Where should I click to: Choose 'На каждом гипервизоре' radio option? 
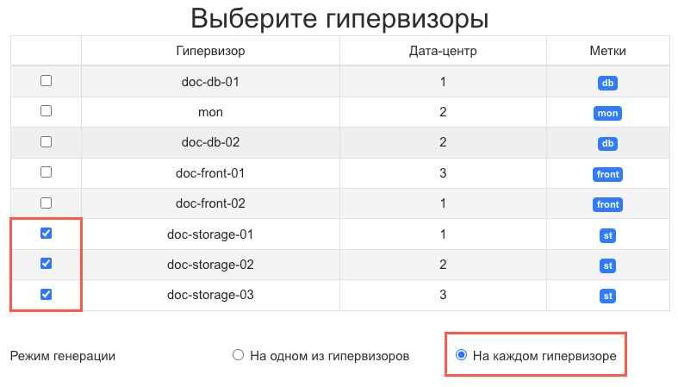[x=461, y=355]
